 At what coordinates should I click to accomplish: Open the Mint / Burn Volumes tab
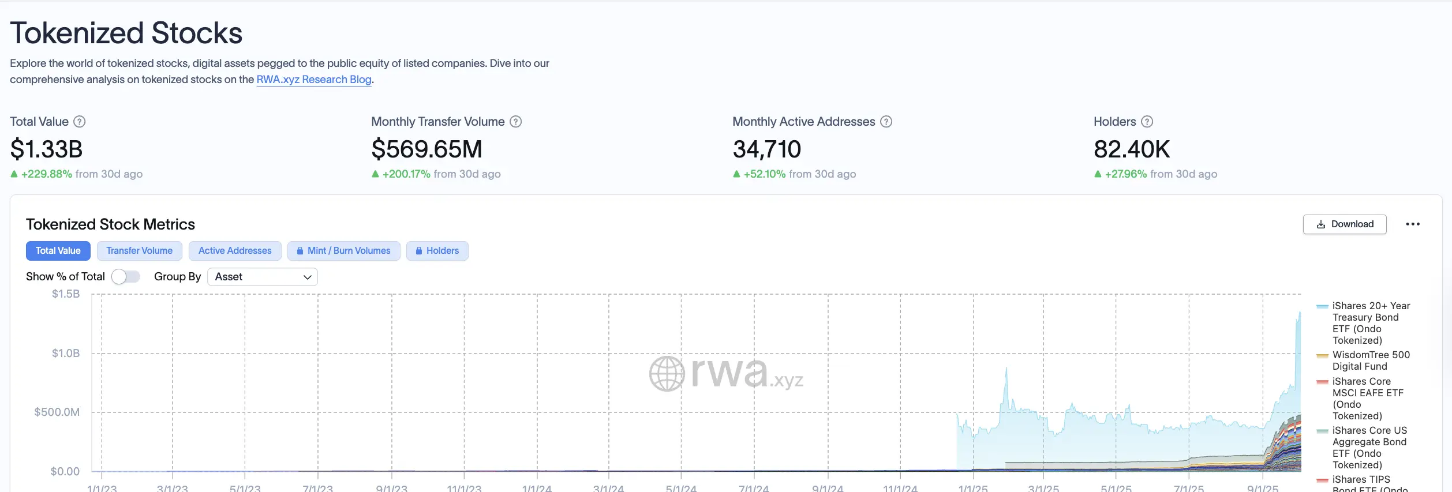344,251
